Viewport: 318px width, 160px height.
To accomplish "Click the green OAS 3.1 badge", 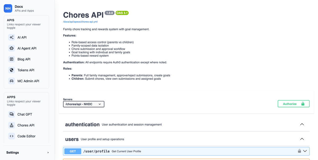I will 122,13.
